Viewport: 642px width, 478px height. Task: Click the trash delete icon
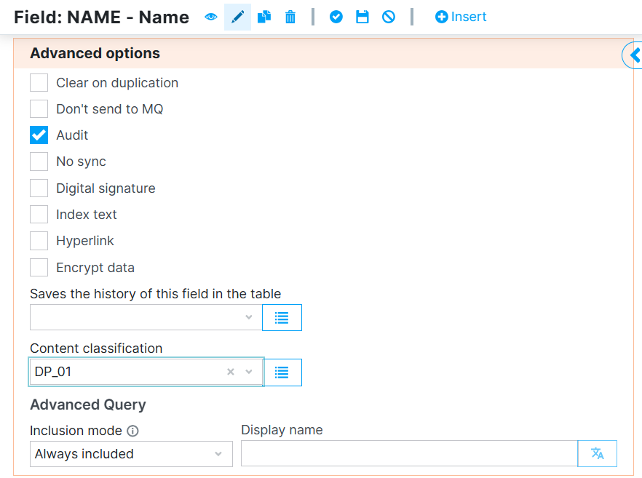[x=290, y=17]
